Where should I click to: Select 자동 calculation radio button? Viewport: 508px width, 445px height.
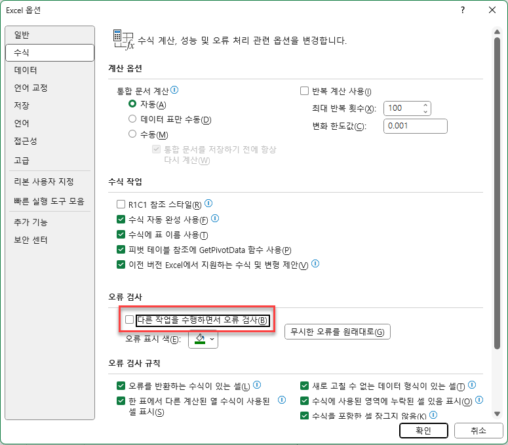132,104
